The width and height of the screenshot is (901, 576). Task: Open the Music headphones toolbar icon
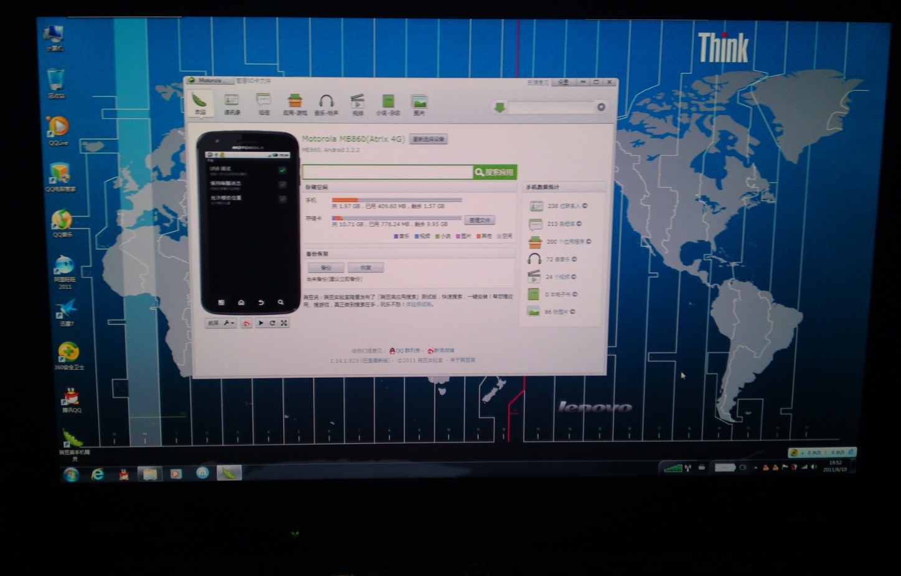[326, 103]
